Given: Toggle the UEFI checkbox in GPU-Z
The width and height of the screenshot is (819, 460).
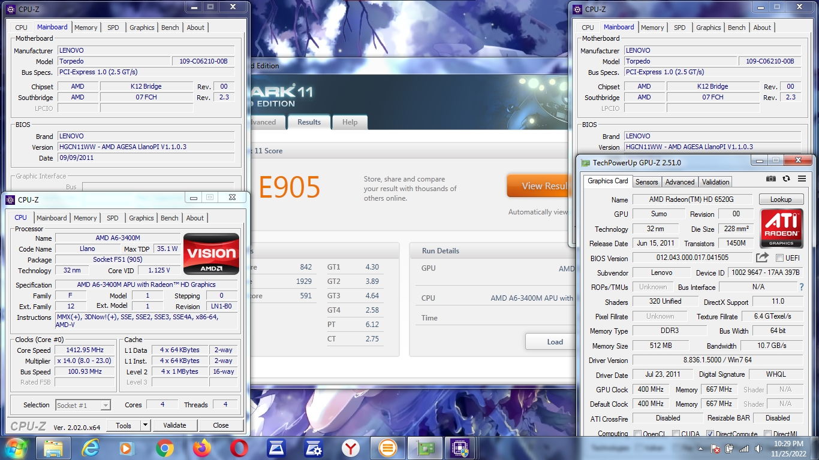Looking at the screenshot, I should 779,258.
